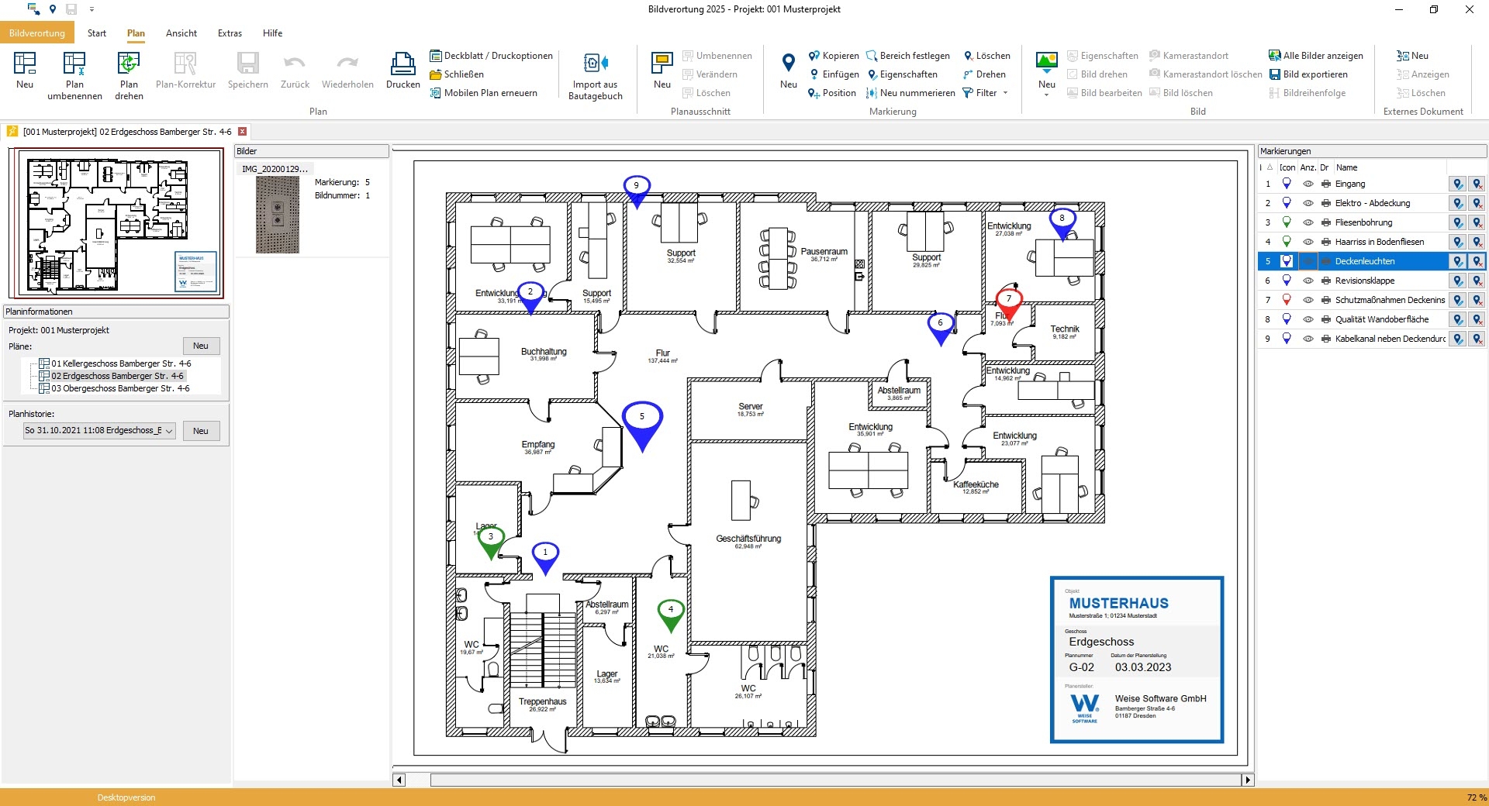Viewport: 1489px width, 806px height.
Task: Rotate the plan via Plan drehen
Action: 129,75
